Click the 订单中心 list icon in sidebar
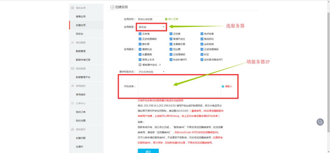Screen dimensions: 330x153 72,103
